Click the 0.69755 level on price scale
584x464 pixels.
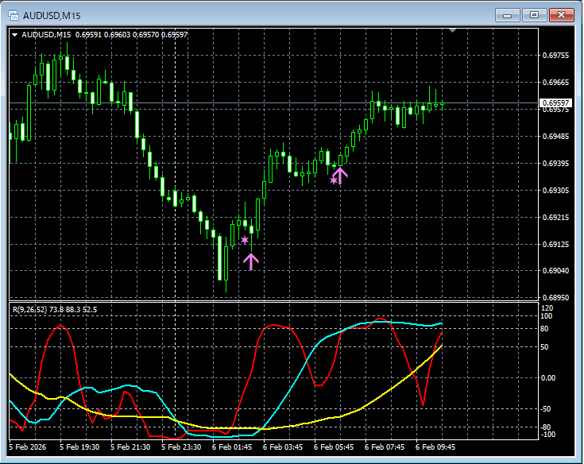coord(555,56)
